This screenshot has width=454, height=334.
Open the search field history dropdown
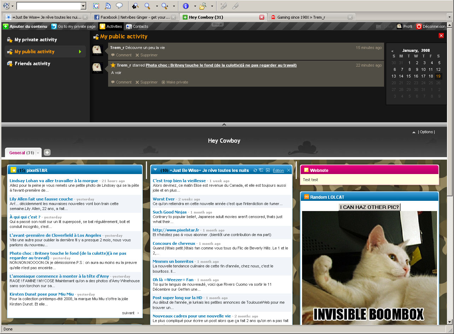click(x=83, y=6)
